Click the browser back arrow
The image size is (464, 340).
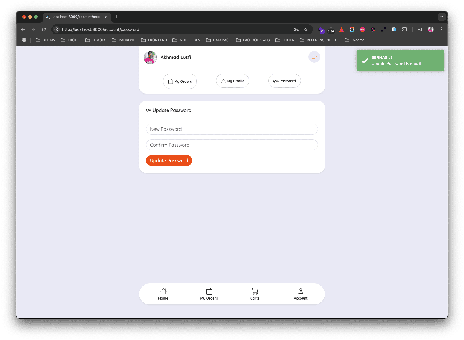point(23,29)
